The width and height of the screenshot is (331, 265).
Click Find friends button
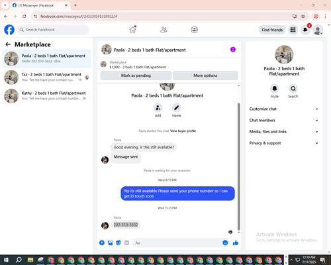point(272,30)
